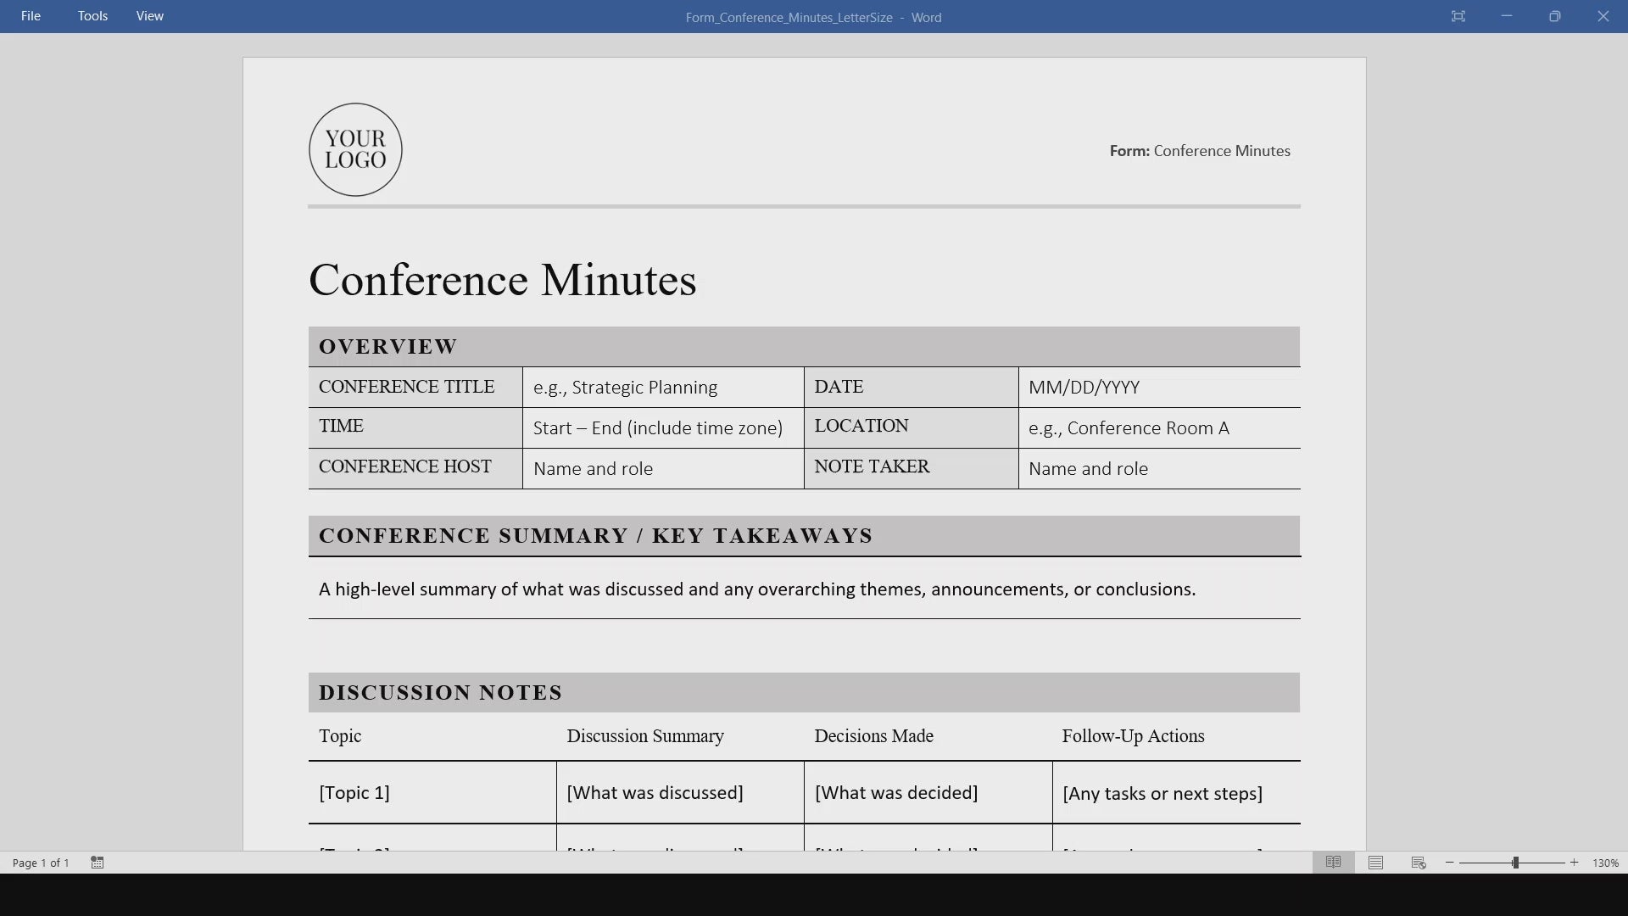Click the YOUR LOGO placeholder image

point(355,150)
